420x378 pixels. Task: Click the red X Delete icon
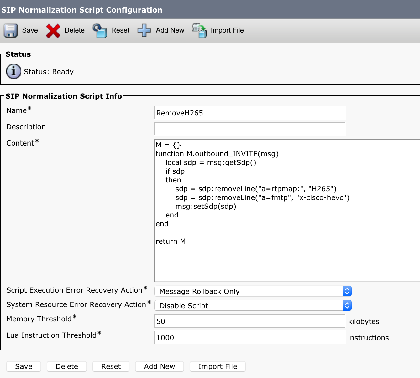pos(53,31)
